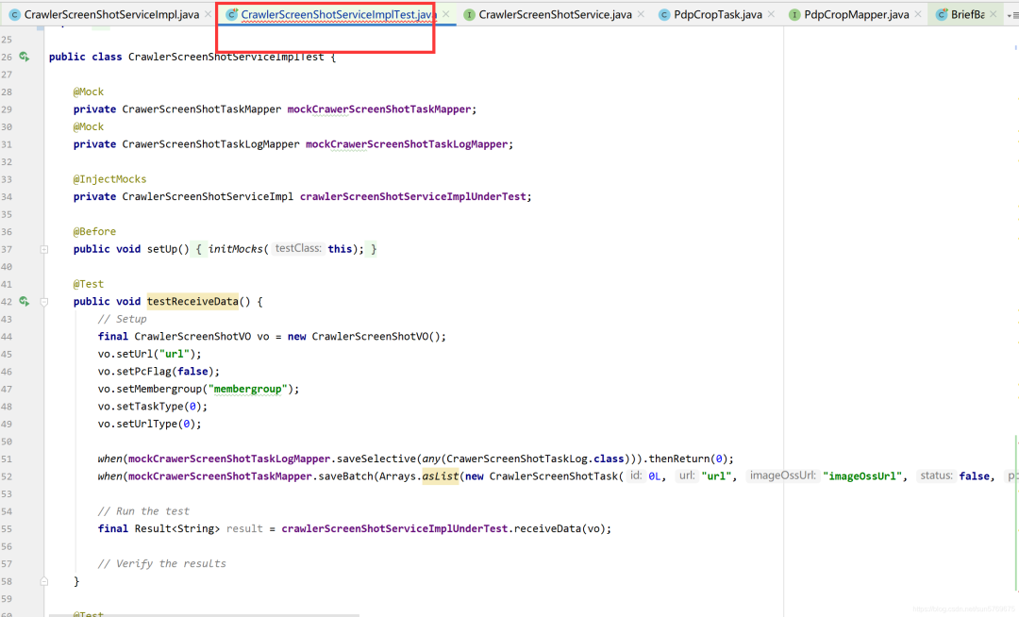The height and width of the screenshot is (617, 1019).
Task: Click the @InjectMocks annotation
Action: tap(109, 179)
